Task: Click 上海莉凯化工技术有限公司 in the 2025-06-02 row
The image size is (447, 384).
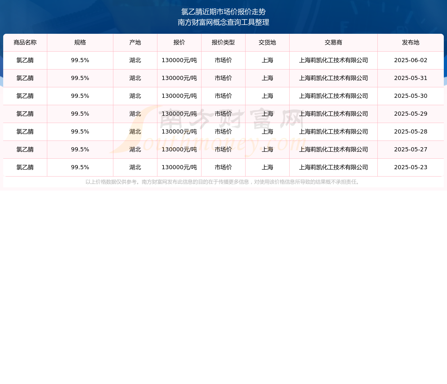Action: (x=333, y=60)
